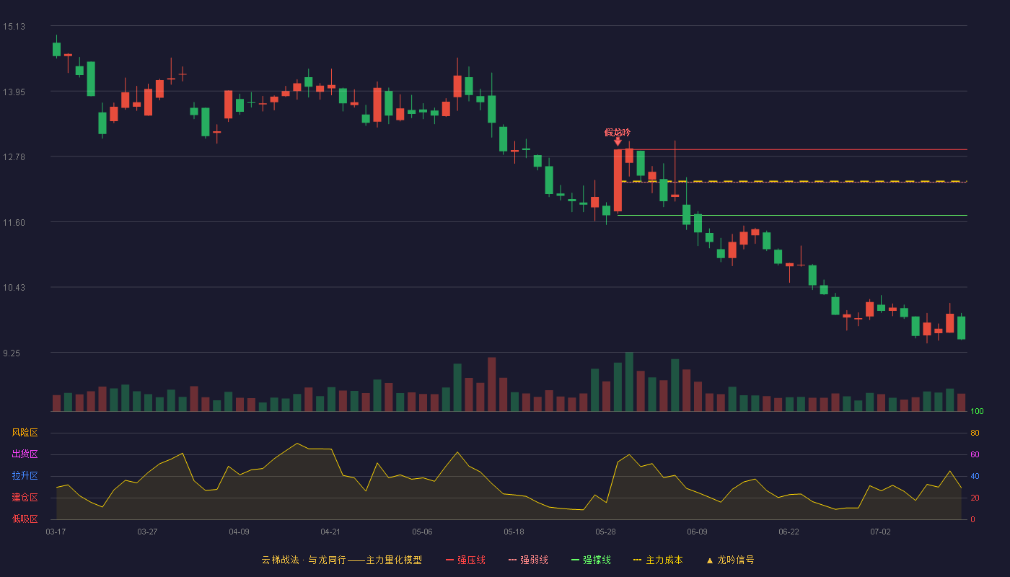
Task: Toggle the 强弱线 legend entry
Action: click(528, 560)
